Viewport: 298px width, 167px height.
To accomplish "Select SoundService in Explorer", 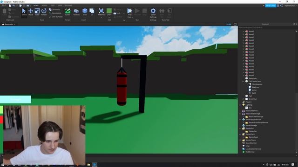I will click(x=251, y=143).
